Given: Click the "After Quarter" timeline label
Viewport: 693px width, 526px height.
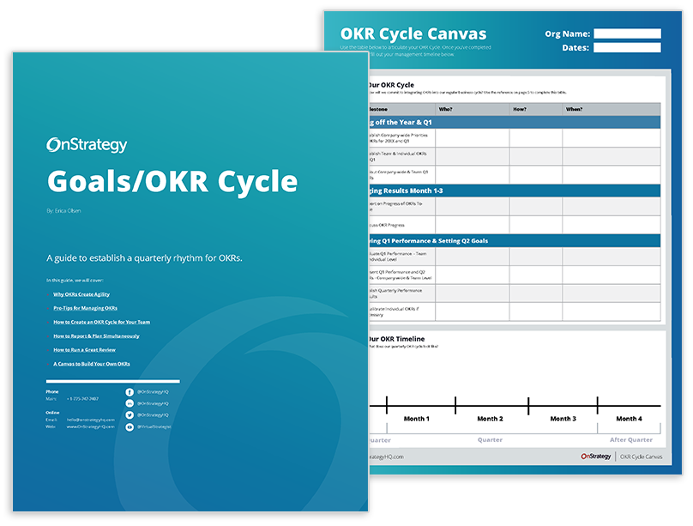Looking at the screenshot, I should point(631,440).
